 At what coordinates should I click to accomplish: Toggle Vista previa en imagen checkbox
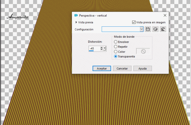pos(134,22)
